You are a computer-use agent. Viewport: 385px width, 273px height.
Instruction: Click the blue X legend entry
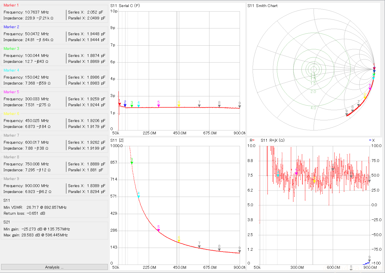coord(372,140)
